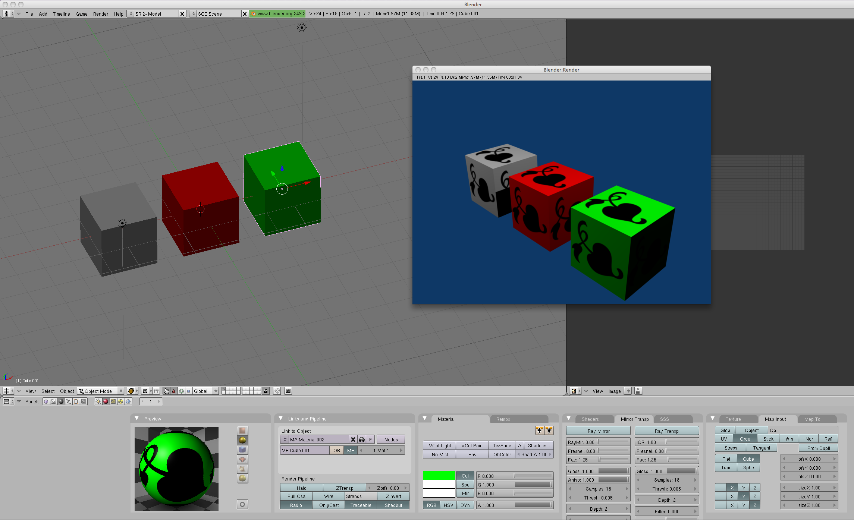854x520 pixels.
Task: Select the cube preview type icon
Action: [242, 450]
